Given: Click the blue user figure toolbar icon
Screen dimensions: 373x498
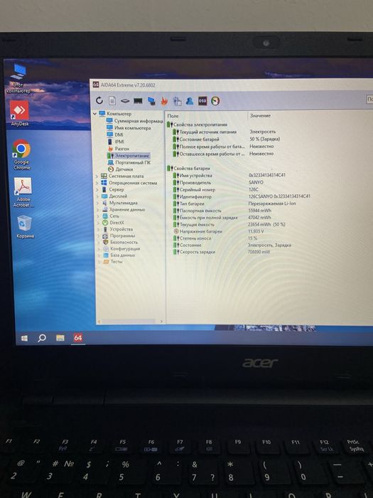Looking at the screenshot, I should pyautogui.click(x=190, y=101).
